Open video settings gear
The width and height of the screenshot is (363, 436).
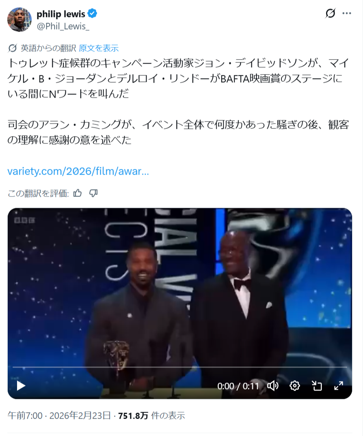point(294,386)
